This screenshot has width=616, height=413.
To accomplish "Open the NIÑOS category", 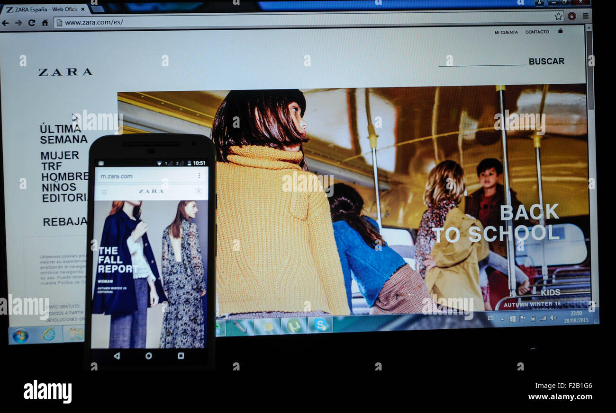I will tap(59, 187).
